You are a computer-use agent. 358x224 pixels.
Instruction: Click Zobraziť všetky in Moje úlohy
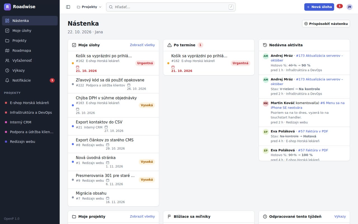pos(142,45)
